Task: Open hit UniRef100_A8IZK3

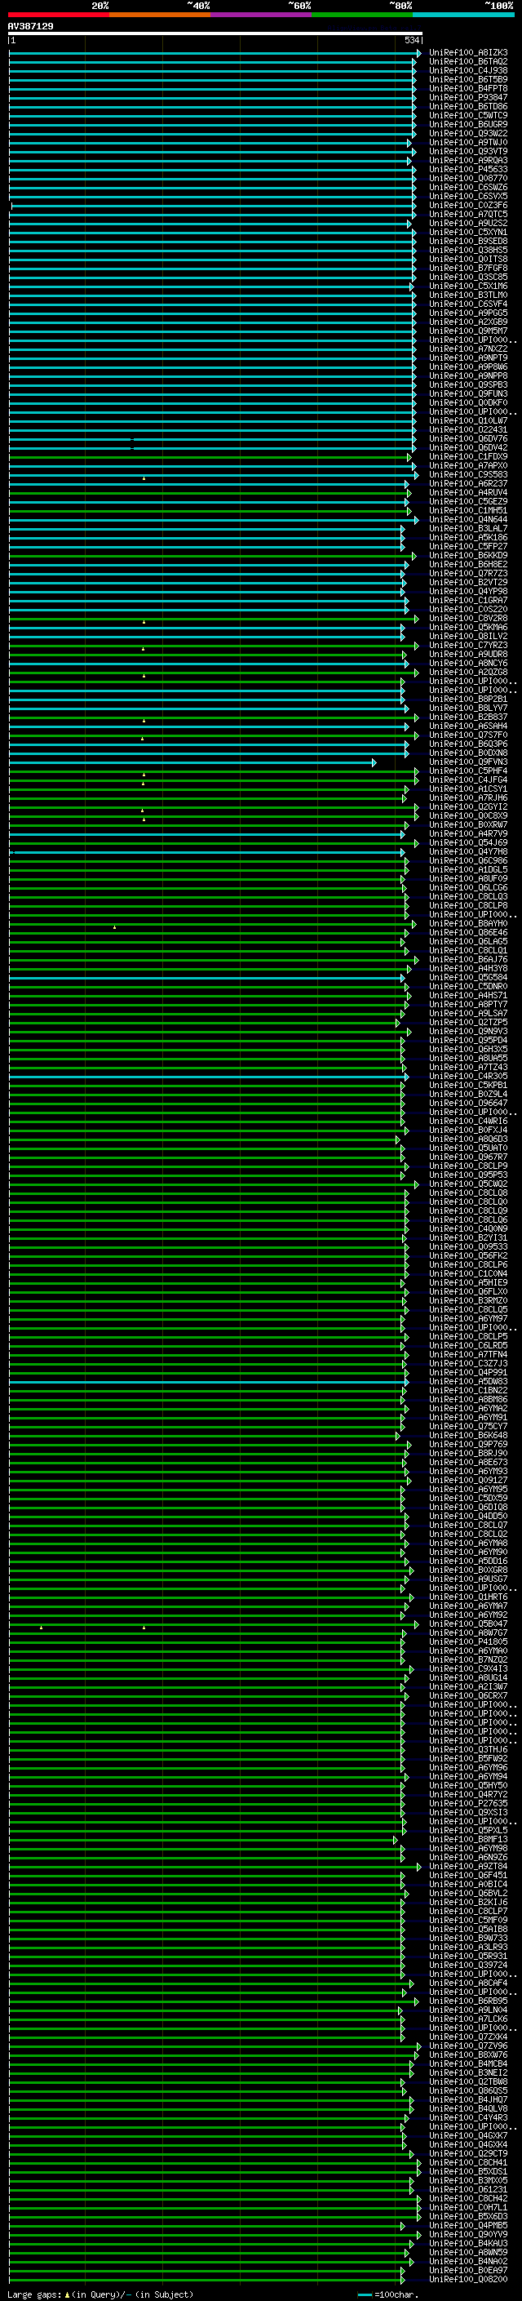Action: tap(468, 53)
